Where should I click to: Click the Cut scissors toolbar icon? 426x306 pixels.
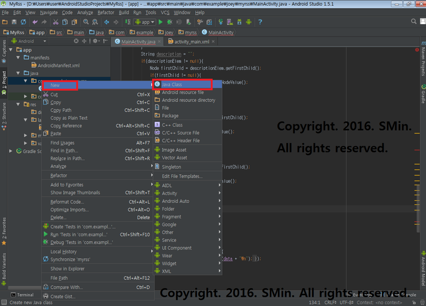55,22
